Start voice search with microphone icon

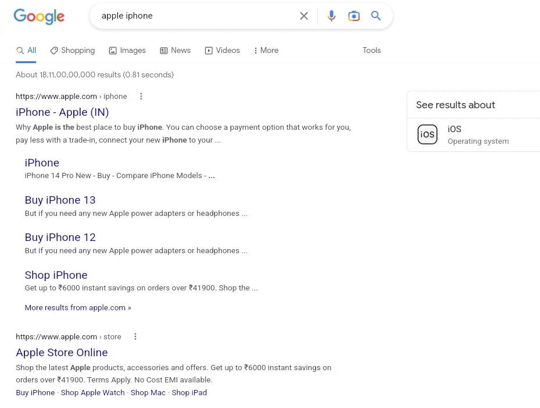pos(331,16)
